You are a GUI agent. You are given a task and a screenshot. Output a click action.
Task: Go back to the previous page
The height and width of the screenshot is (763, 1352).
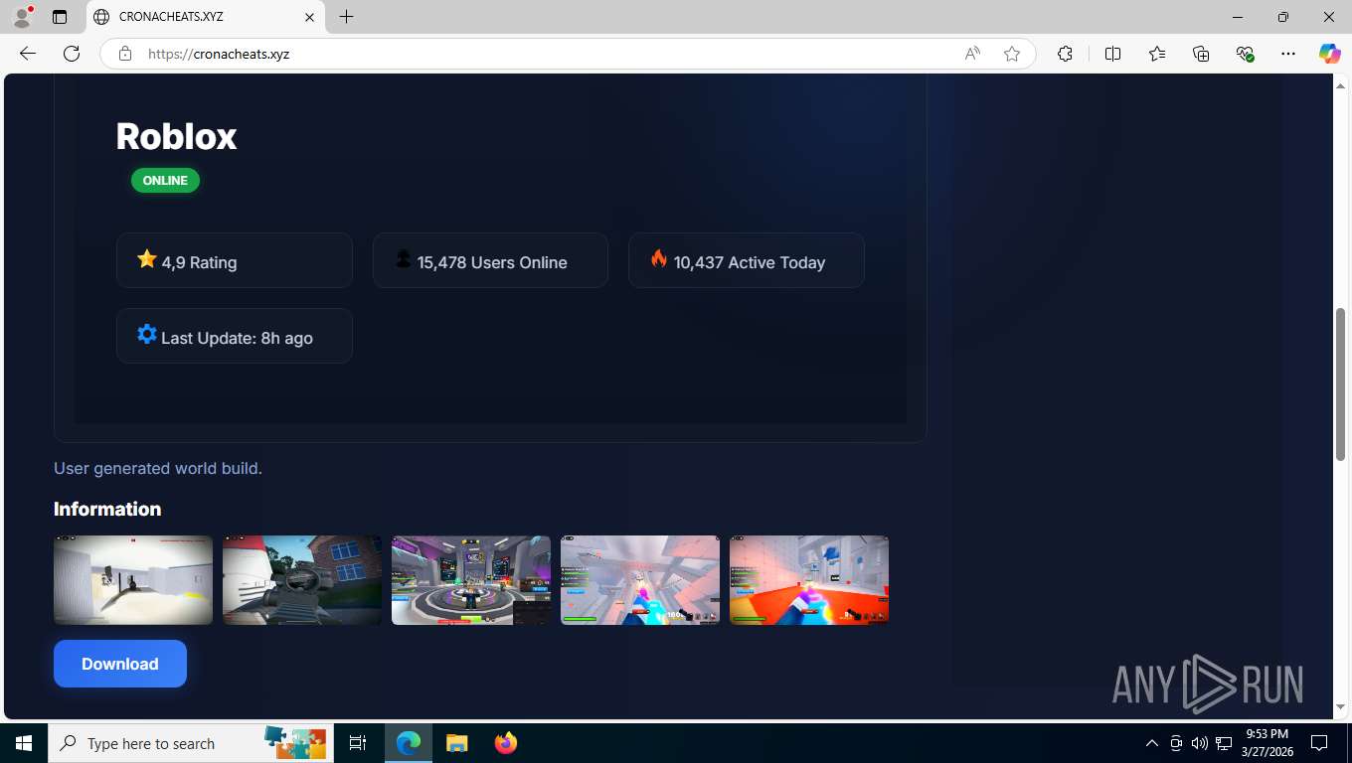coord(28,54)
